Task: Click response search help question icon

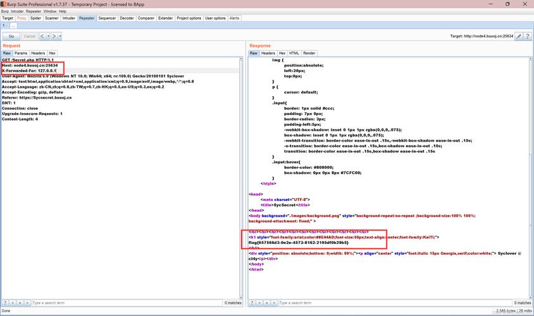Action: [x=252, y=303]
